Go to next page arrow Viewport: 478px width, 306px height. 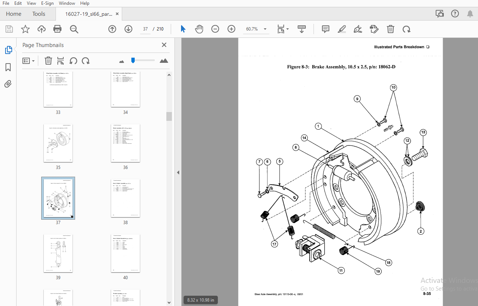point(128,29)
